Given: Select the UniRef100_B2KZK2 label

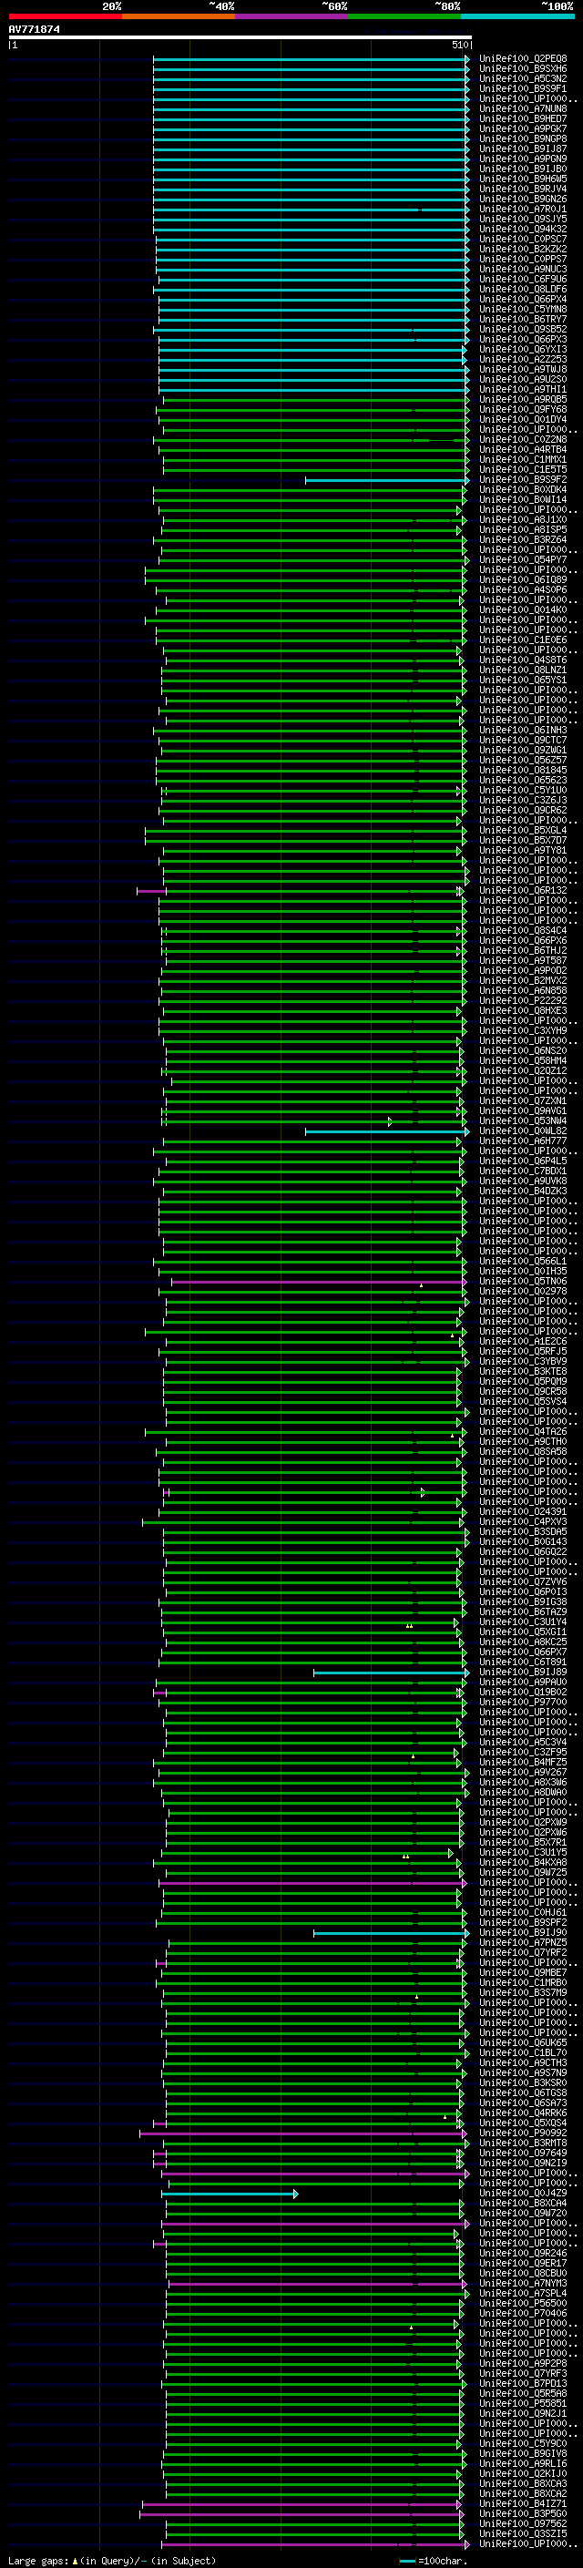Looking at the screenshot, I should [523, 250].
